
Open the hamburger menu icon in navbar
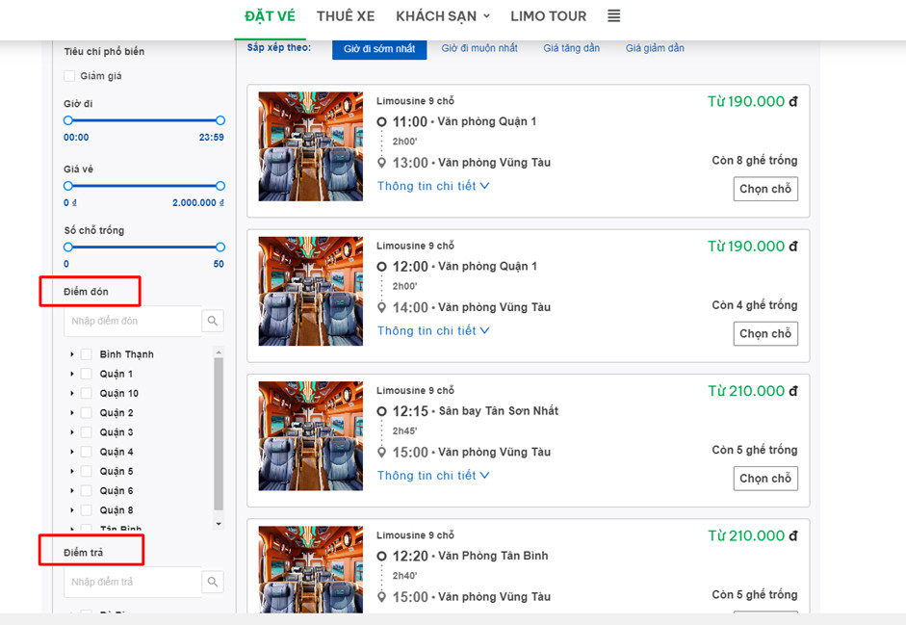click(613, 16)
